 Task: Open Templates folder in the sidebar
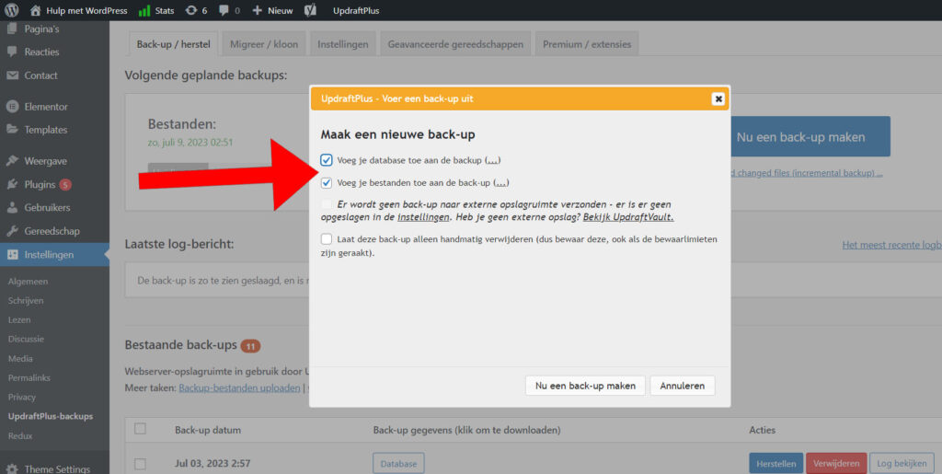tap(12, 130)
